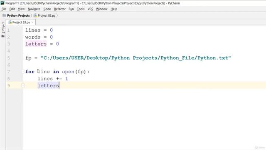
Task: Open the Refactor menu
Action: (60, 9)
